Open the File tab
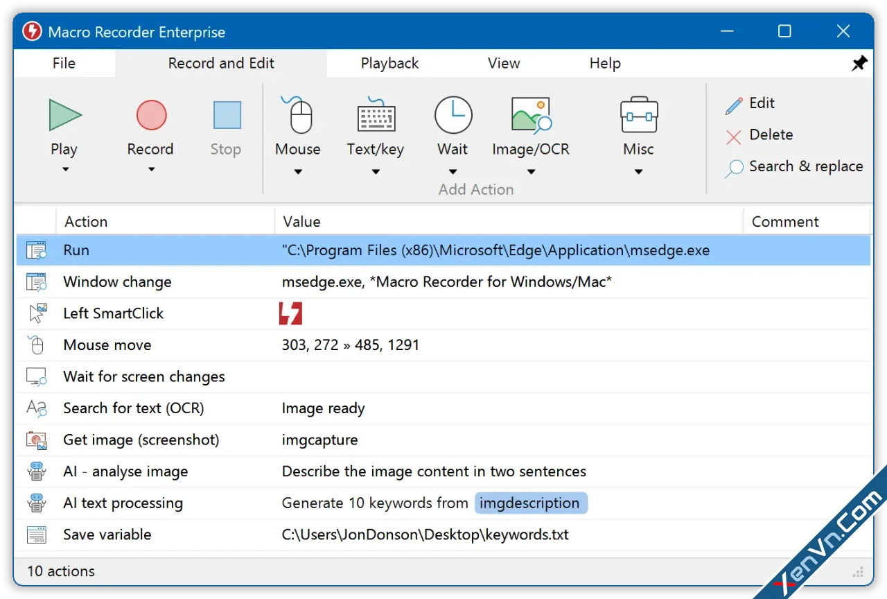887x599 pixels. (x=64, y=63)
